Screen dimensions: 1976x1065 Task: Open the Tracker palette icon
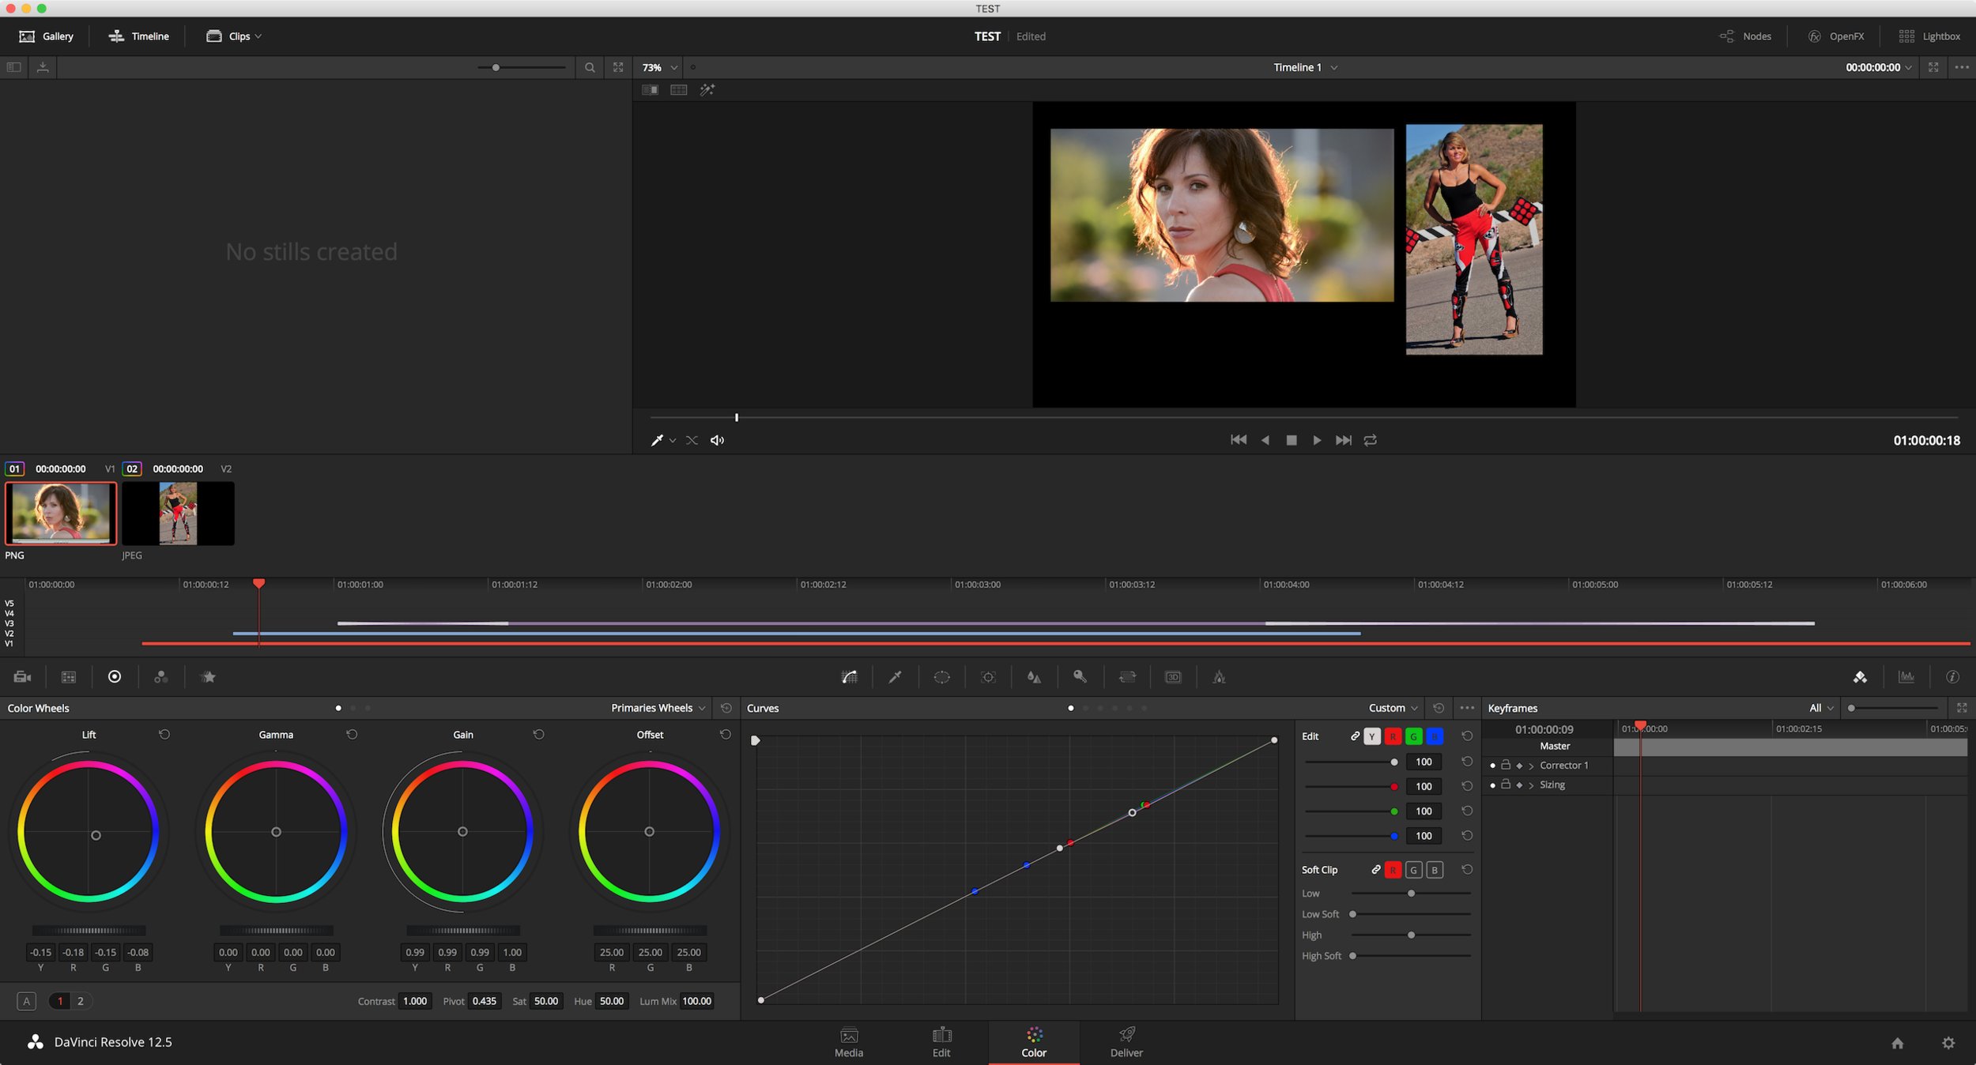click(x=988, y=677)
